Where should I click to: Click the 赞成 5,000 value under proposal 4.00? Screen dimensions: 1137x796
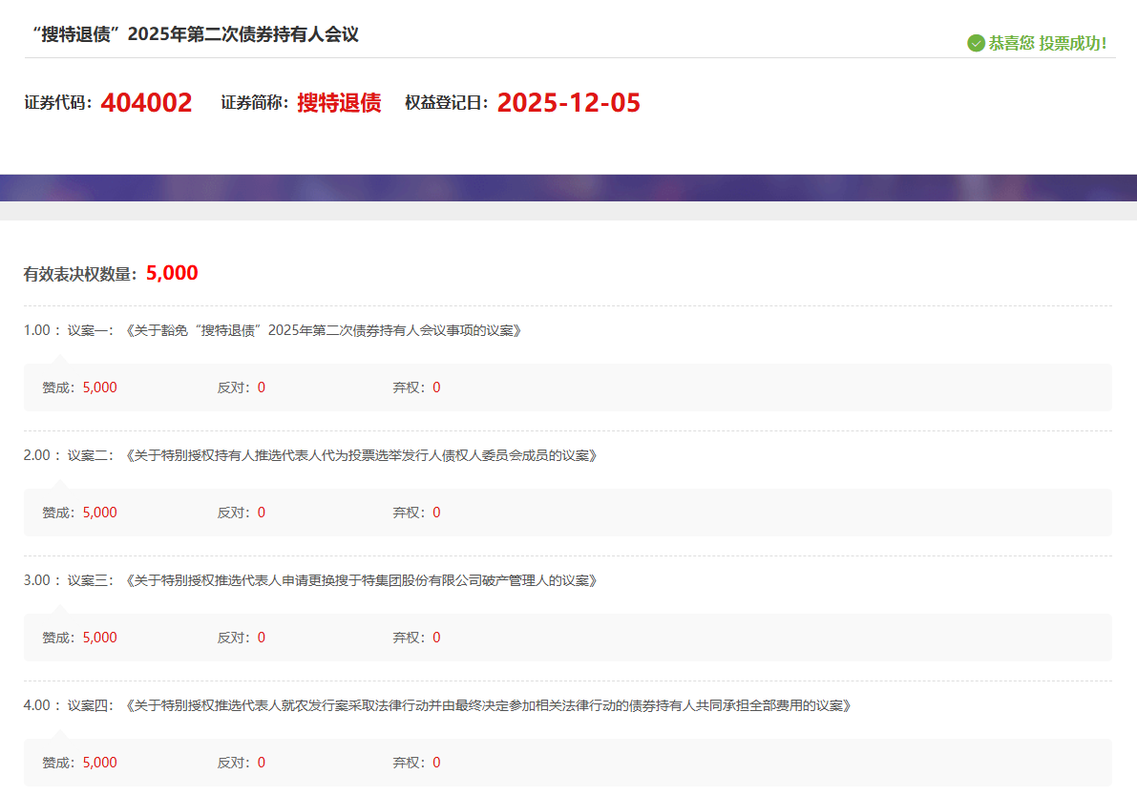tap(99, 763)
